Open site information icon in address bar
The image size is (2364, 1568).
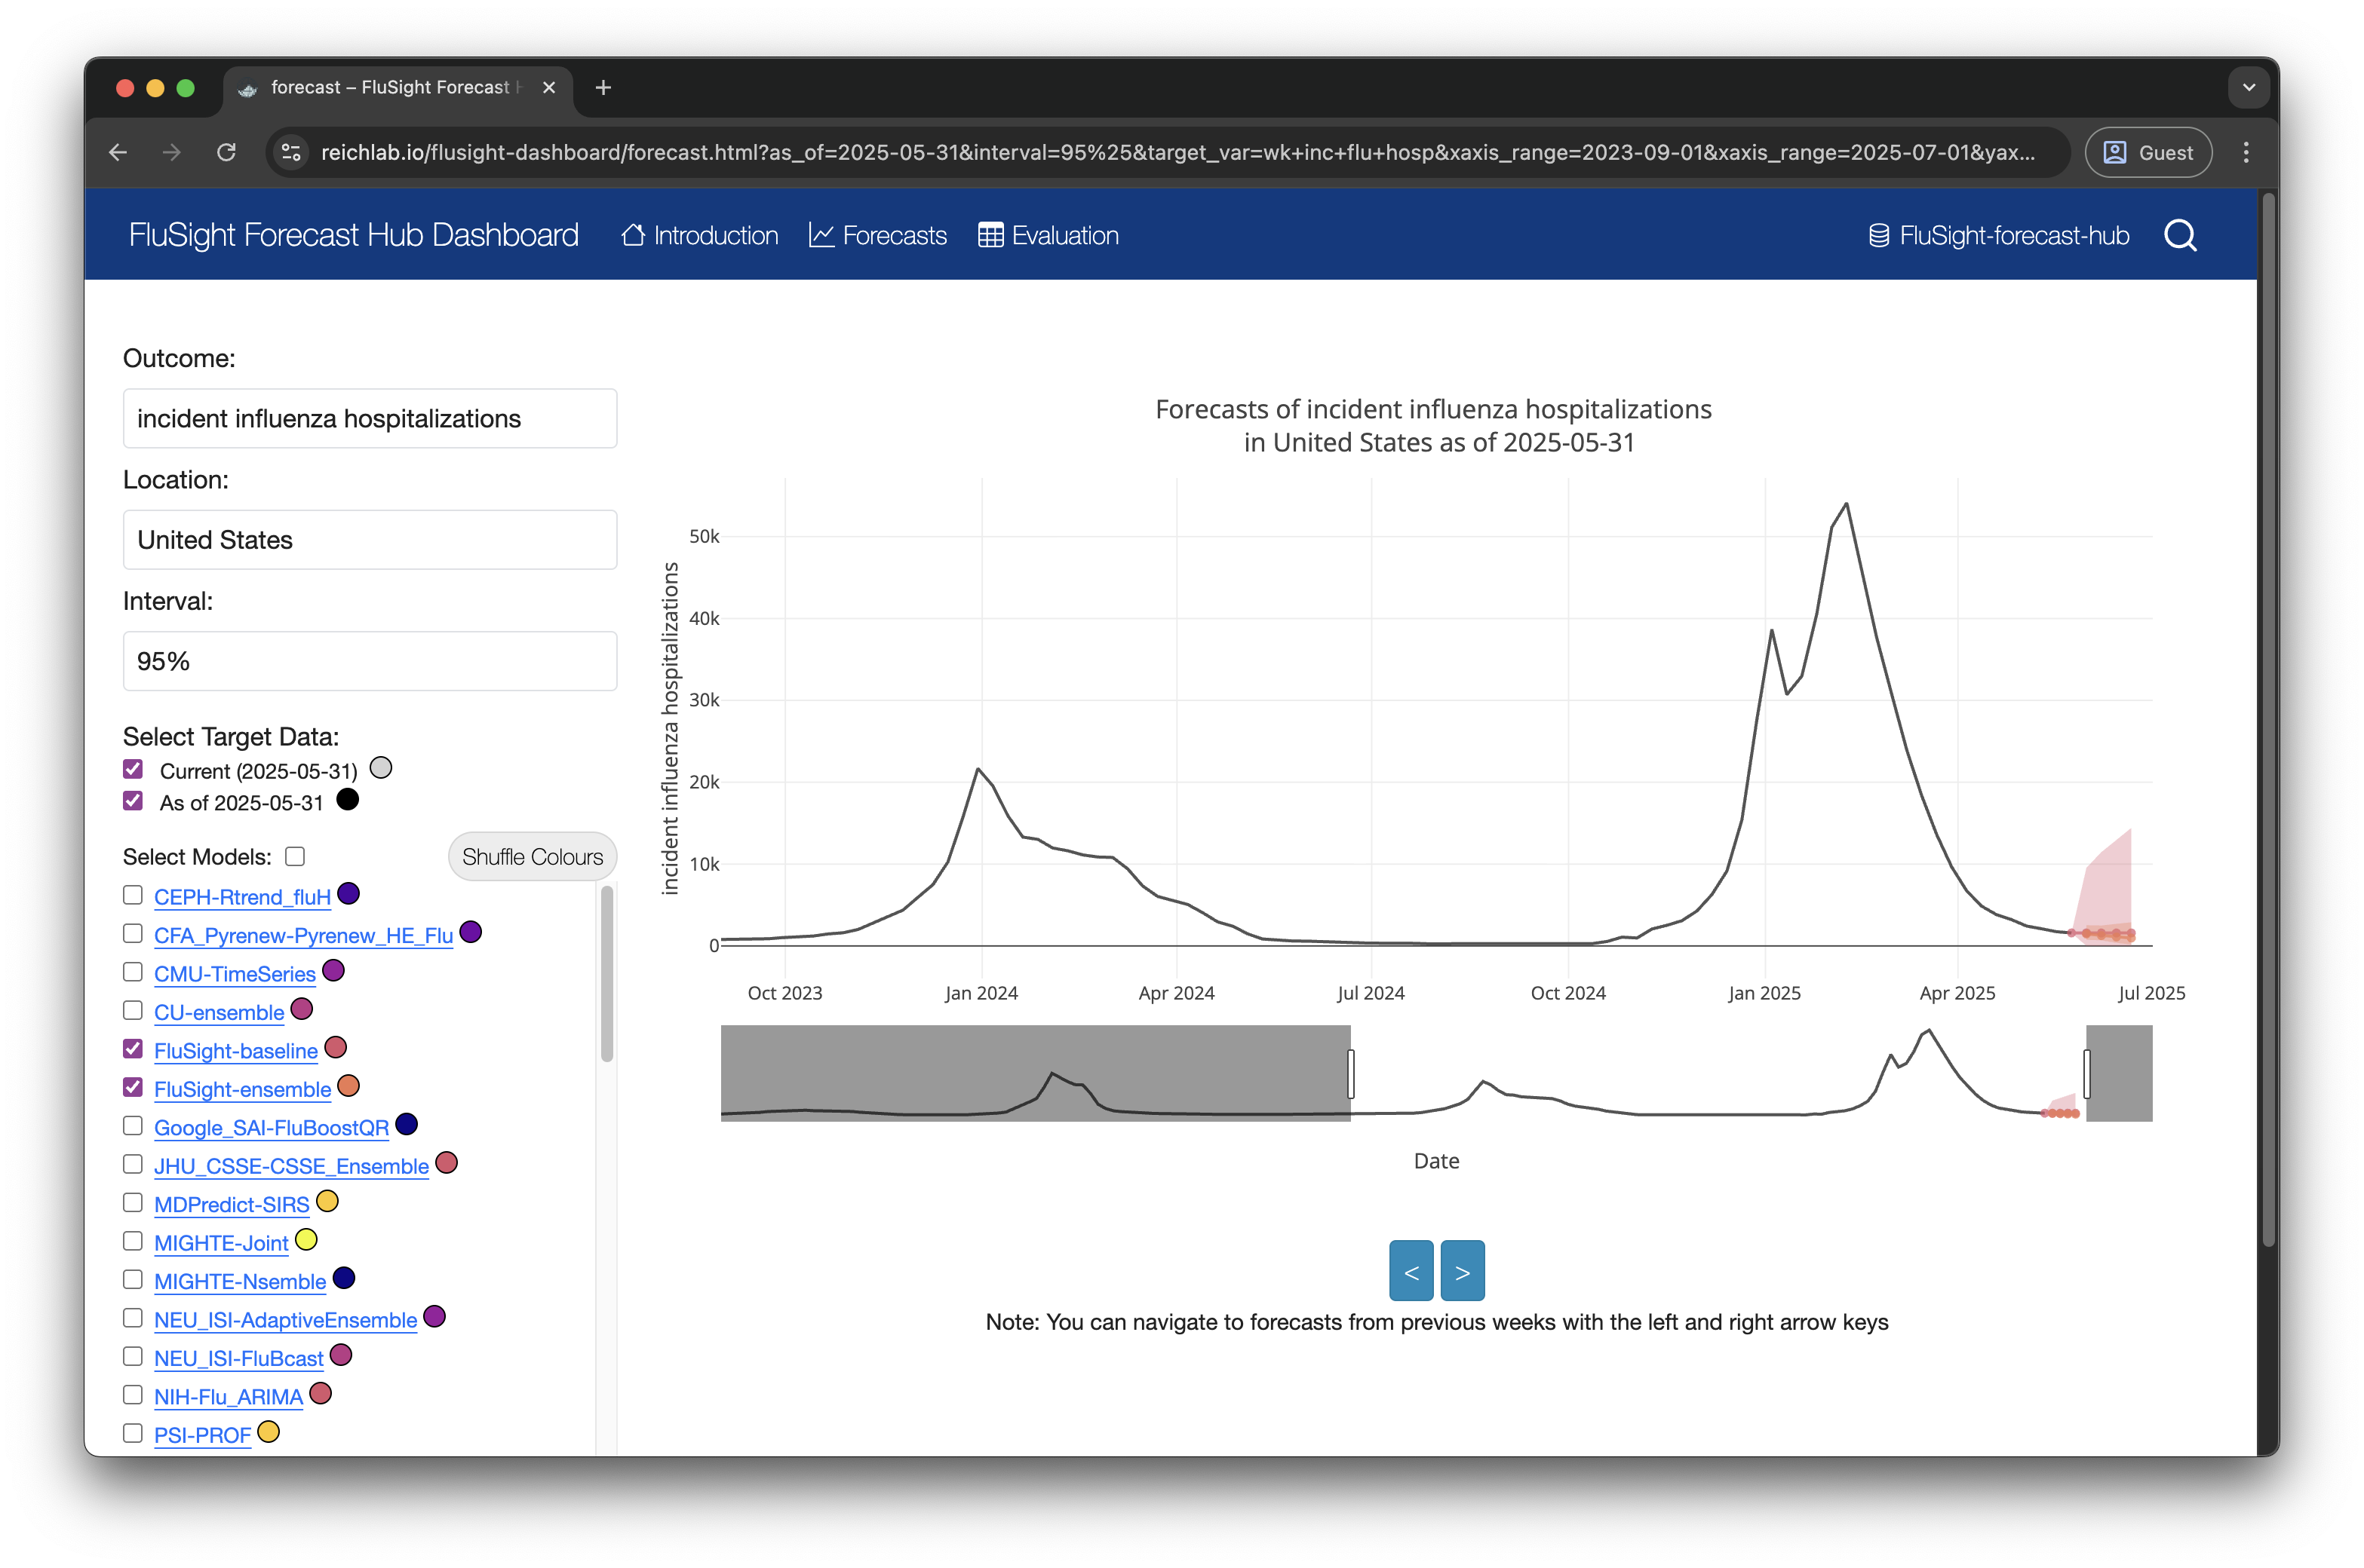tap(291, 152)
